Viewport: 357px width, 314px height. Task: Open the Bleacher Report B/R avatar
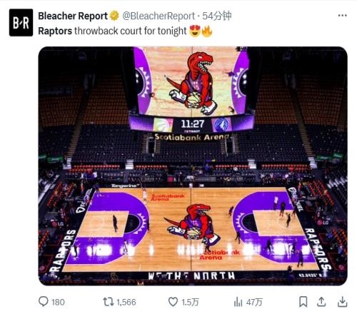point(21,23)
